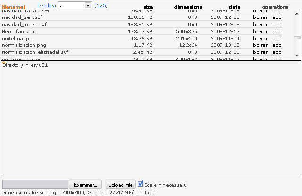Sort the list by size column
Screen dimensions: 302x196
click(x=147, y=7)
